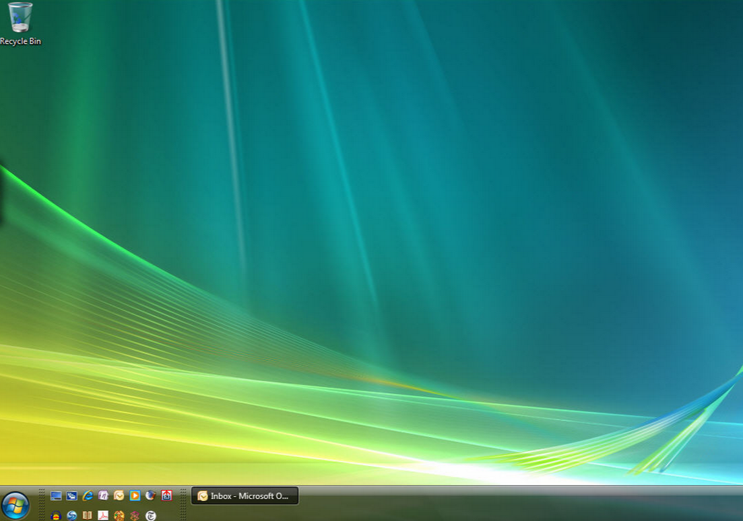The image size is (743, 521).
Task: Switch to Inbox - Microsoft Outlook taskbar button
Action: click(x=245, y=496)
